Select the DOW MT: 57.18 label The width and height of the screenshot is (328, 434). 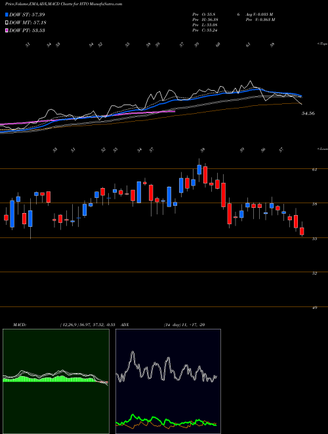pos(28,23)
